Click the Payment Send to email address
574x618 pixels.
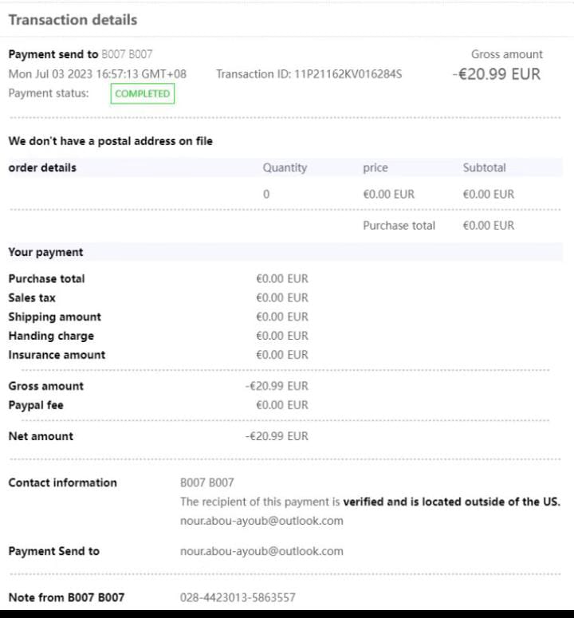(261, 551)
